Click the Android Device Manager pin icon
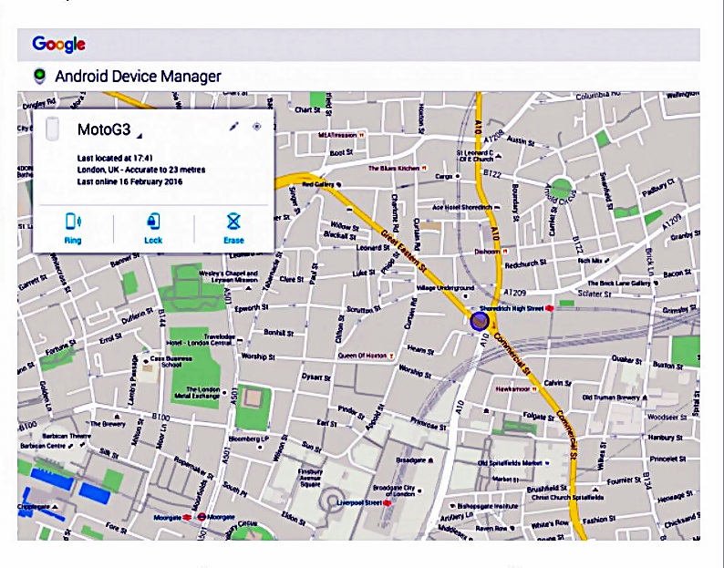 (x=40, y=76)
